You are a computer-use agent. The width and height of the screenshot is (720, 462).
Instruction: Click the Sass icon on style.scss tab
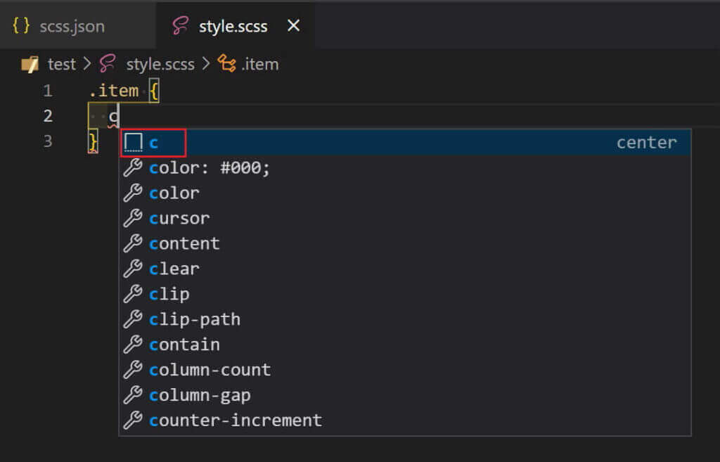(x=181, y=26)
